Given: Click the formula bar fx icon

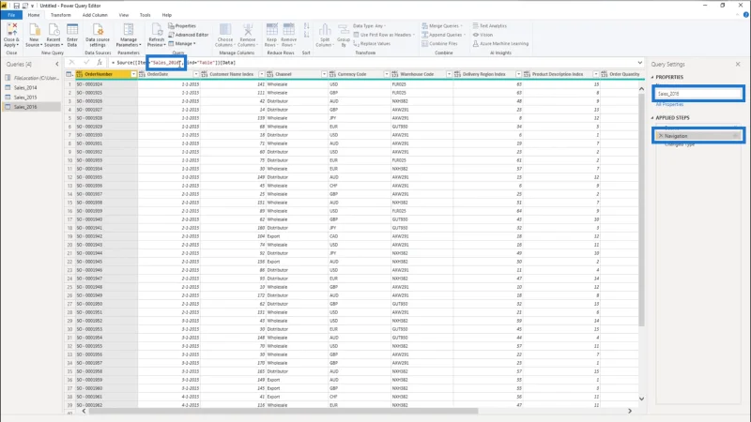Looking at the screenshot, I should tap(100, 63).
